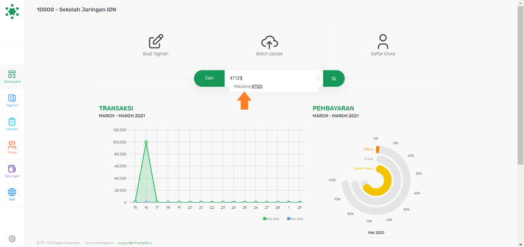524x247 pixels.
Task: Click the Batch Upload cloud icon
Action: pos(269,42)
